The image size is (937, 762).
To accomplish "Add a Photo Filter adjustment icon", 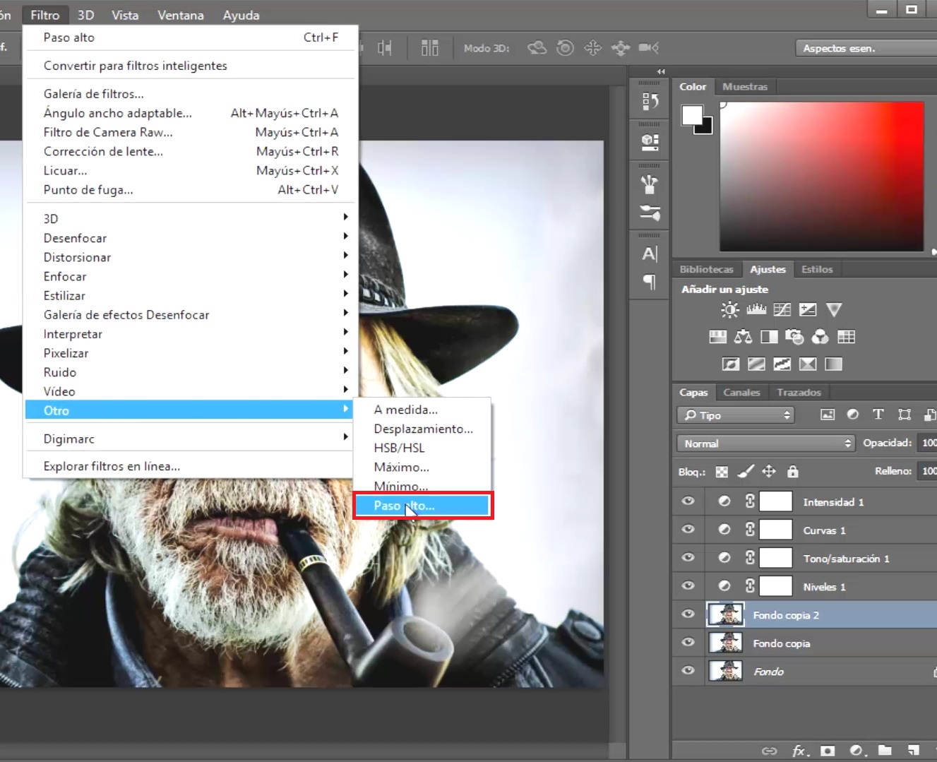I will (794, 337).
